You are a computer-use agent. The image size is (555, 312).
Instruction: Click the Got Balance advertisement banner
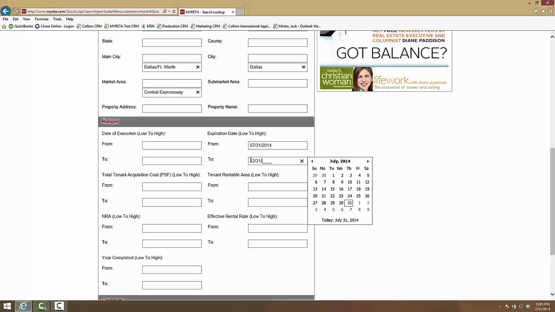384,61
